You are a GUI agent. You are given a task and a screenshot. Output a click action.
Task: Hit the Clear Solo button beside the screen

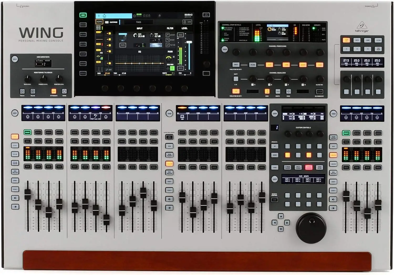pos(206,15)
